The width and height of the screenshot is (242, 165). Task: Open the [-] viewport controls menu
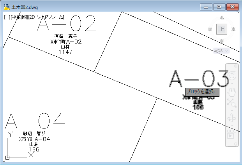(x=7, y=17)
